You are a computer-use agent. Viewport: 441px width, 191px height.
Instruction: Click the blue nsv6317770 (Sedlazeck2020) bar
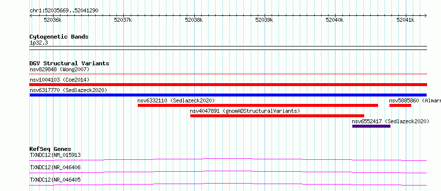coord(228,95)
